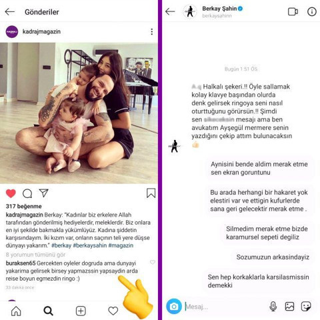The height and width of the screenshot is (320, 320).
Task: Expand all 8 comments link
Action: point(35,255)
